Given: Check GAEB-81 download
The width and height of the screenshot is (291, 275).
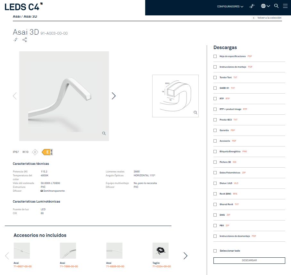Looking at the screenshot, I should (x=215, y=88).
